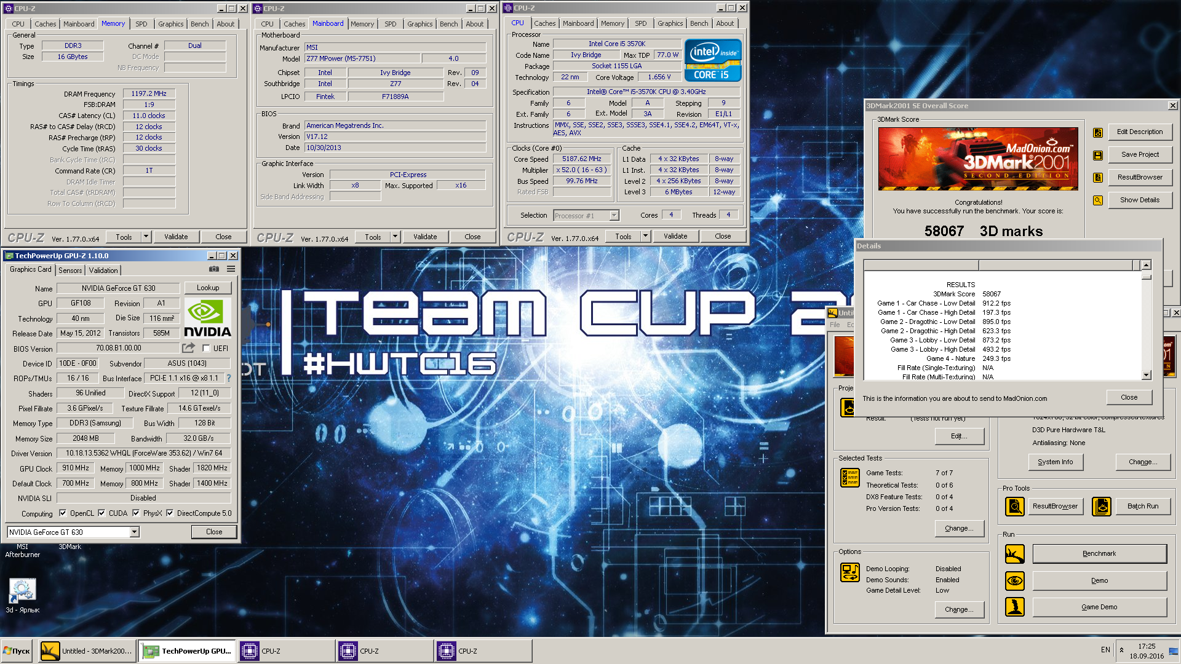Click Change button under Selected Tests
This screenshot has width=1181, height=664.
coord(960,529)
